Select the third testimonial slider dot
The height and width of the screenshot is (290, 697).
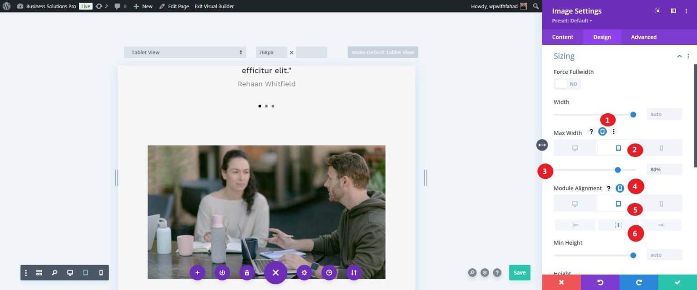(x=273, y=106)
